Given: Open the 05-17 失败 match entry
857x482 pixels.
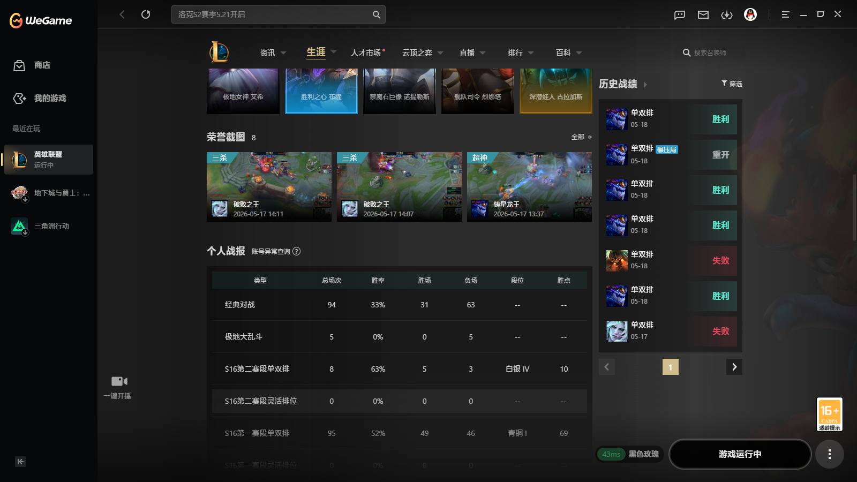Looking at the screenshot, I should (671, 332).
